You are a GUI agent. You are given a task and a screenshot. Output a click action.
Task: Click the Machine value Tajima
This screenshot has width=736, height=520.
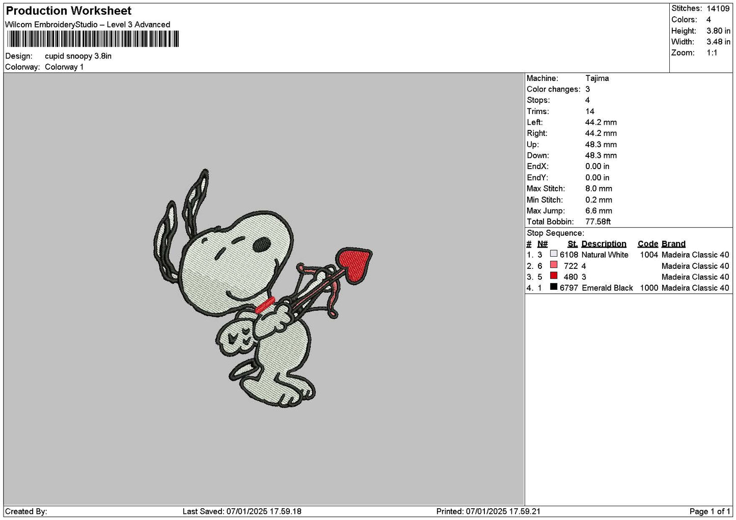click(597, 78)
